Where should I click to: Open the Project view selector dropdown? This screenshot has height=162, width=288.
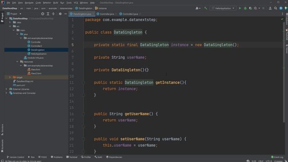(x=14, y=14)
